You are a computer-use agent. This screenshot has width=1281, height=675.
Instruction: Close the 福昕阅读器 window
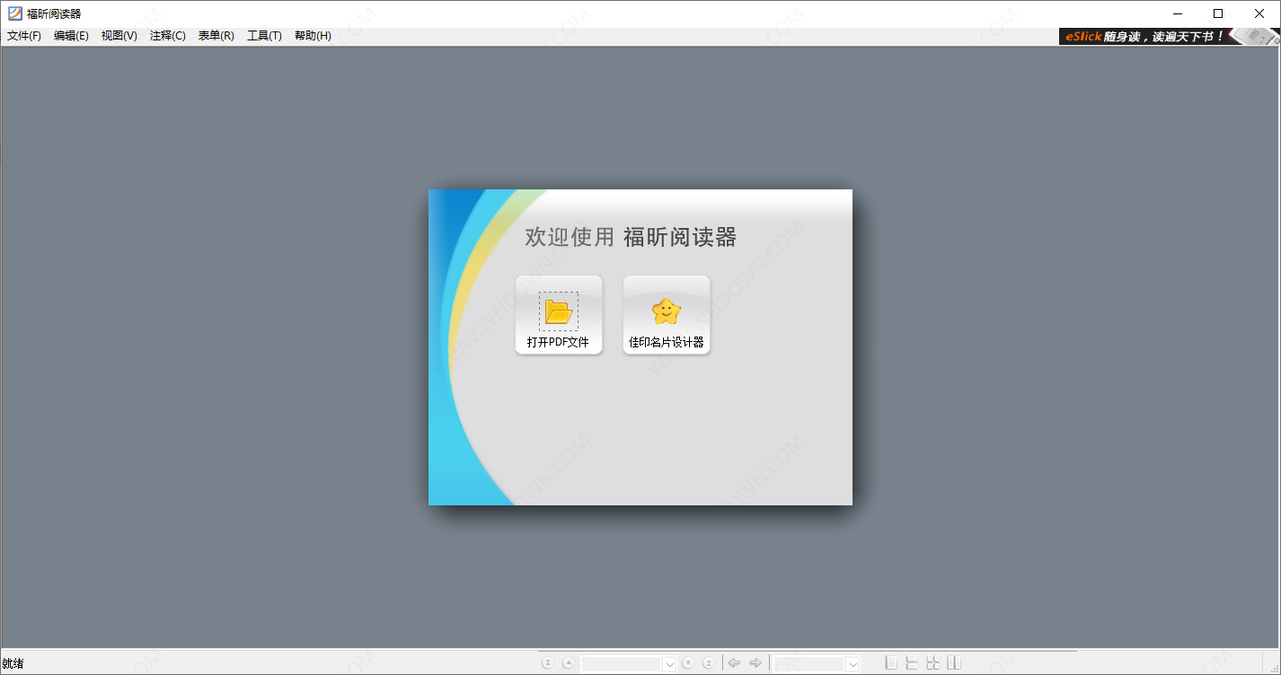[1259, 13]
